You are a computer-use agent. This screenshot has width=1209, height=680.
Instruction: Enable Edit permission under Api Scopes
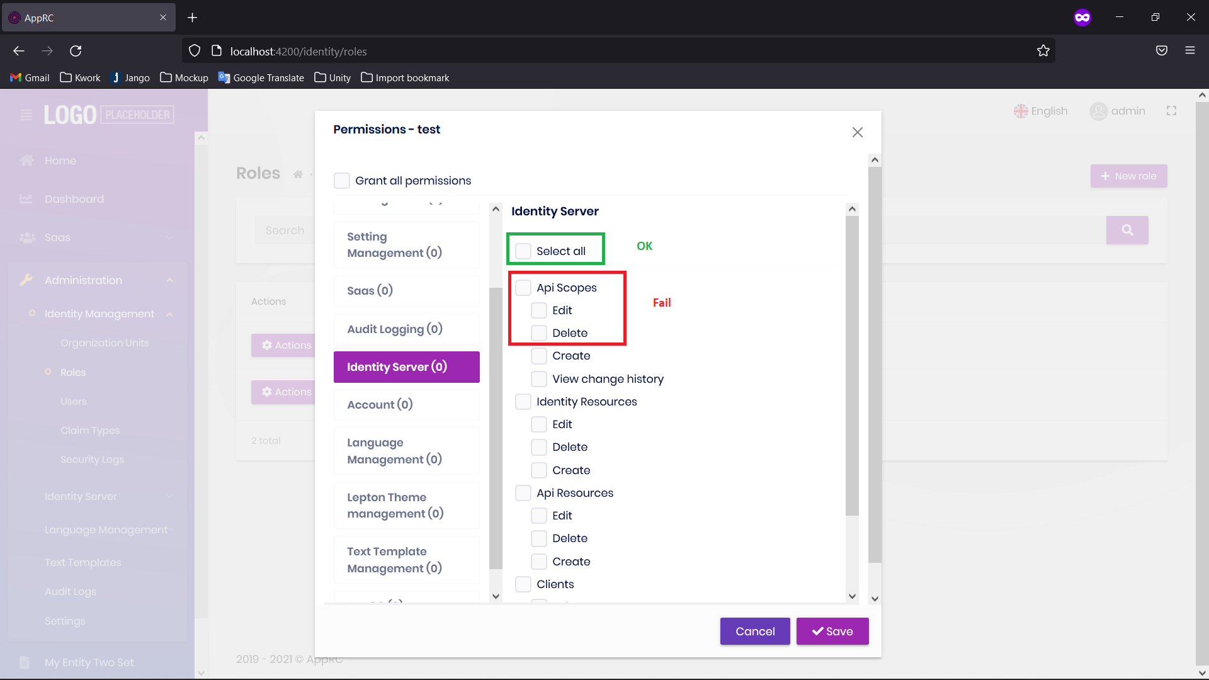(x=538, y=310)
